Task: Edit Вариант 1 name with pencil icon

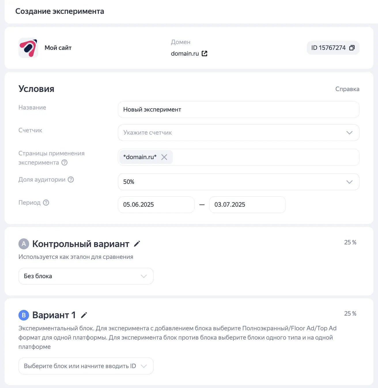Action: (84, 315)
